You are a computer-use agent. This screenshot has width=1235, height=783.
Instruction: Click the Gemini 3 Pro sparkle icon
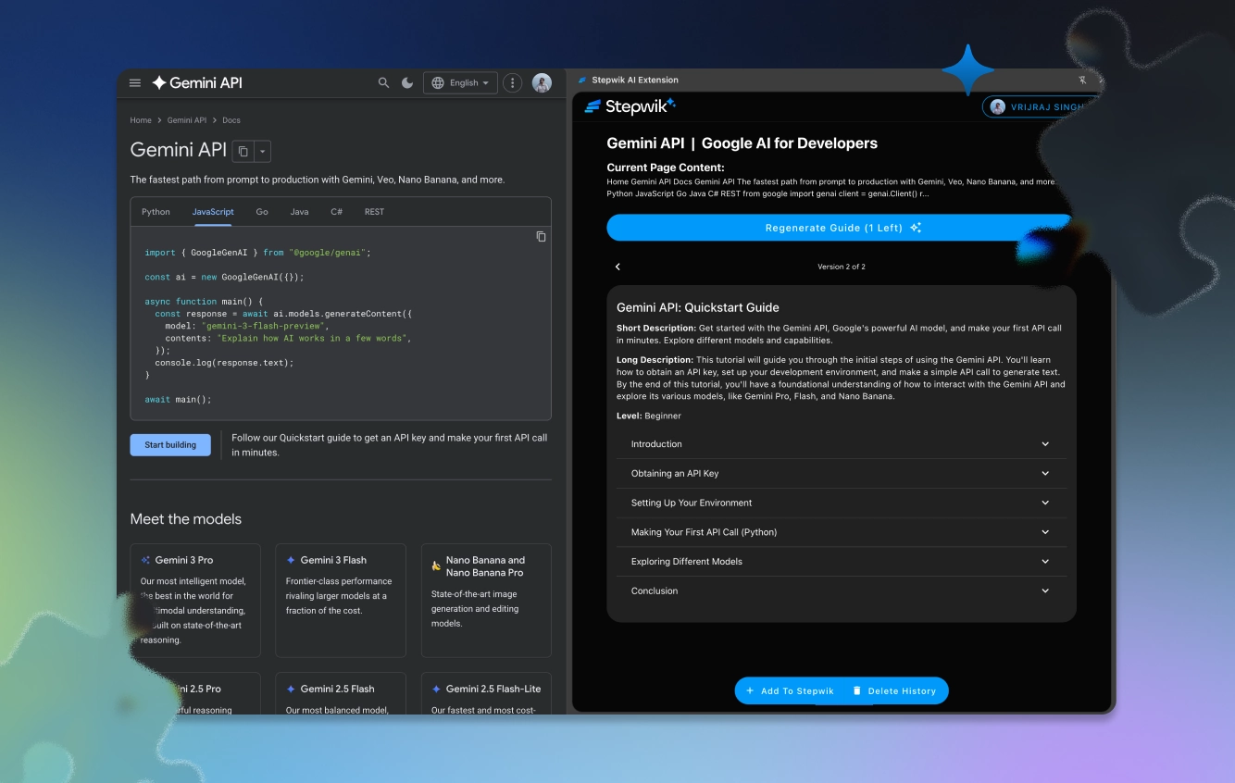click(x=145, y=560)
